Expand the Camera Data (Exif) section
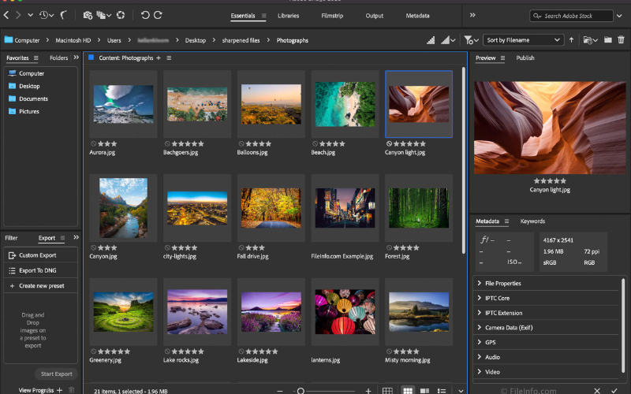The width and height of the screenshot is (631, 394). tap(509, 328)
